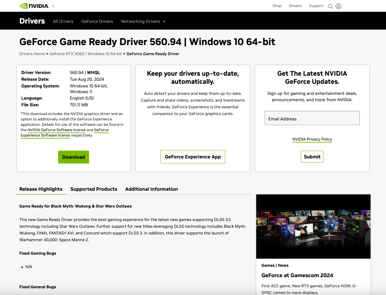Click chevron next to NVIDIA logo
This screenshot has height=295, width=386.
point(53,6)
